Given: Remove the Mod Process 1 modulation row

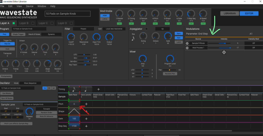Looking at the screenshot, I should [x=187, y=48].
